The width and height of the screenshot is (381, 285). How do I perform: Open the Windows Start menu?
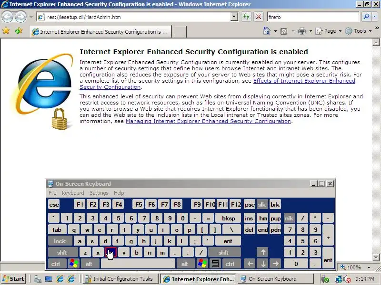[x=14, y=279]
